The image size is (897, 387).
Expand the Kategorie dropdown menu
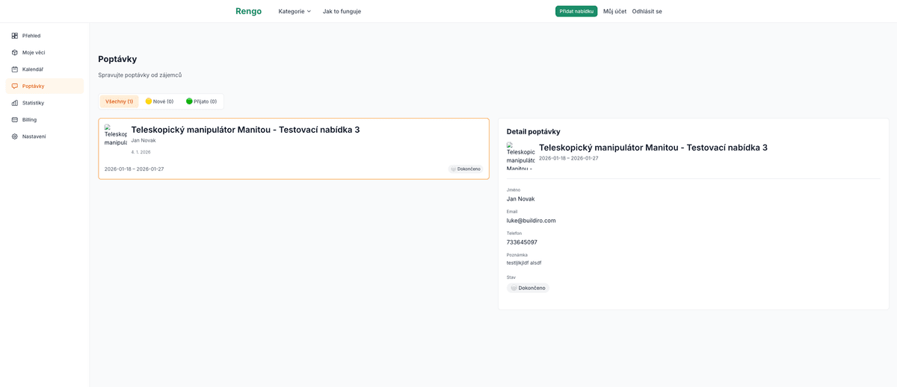tap(295, 11)
